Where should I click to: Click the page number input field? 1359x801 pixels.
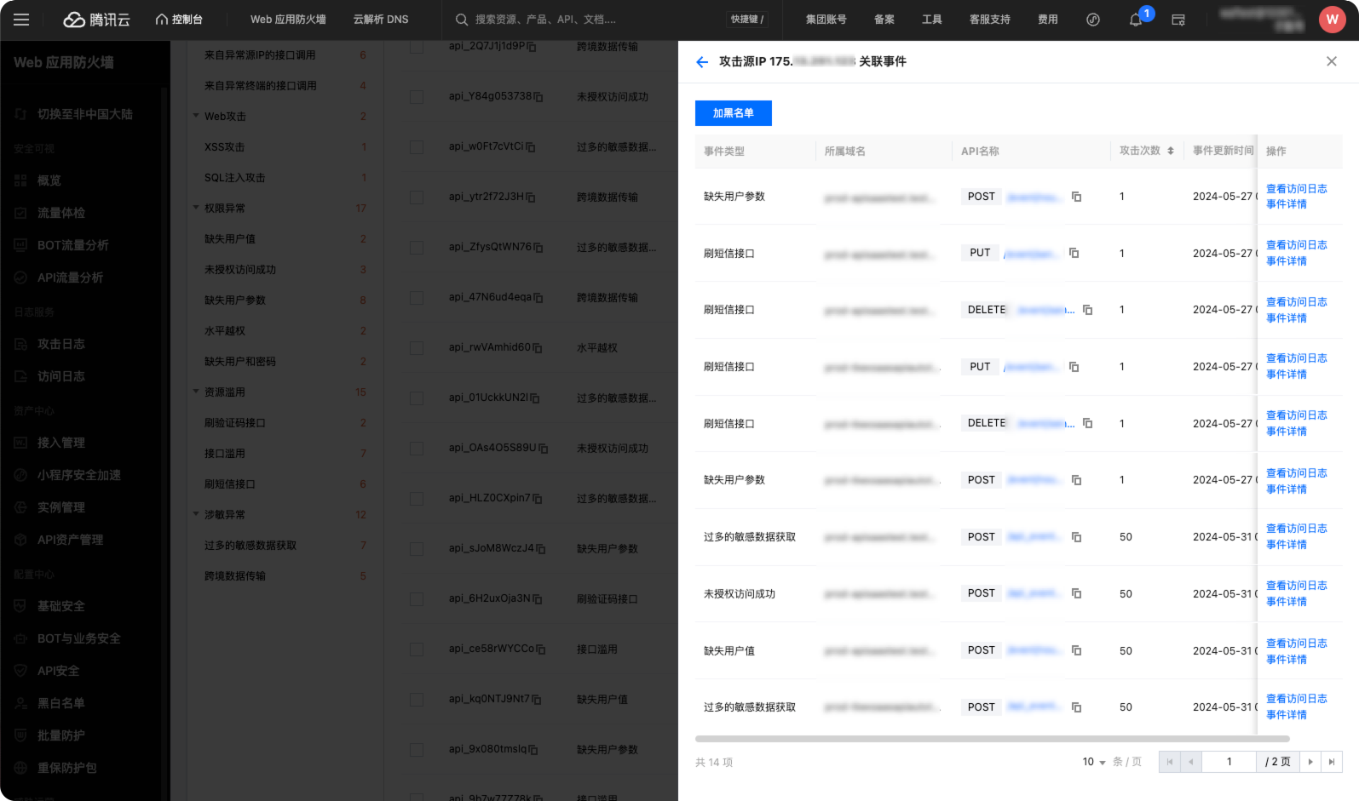tap(1229, 762)
